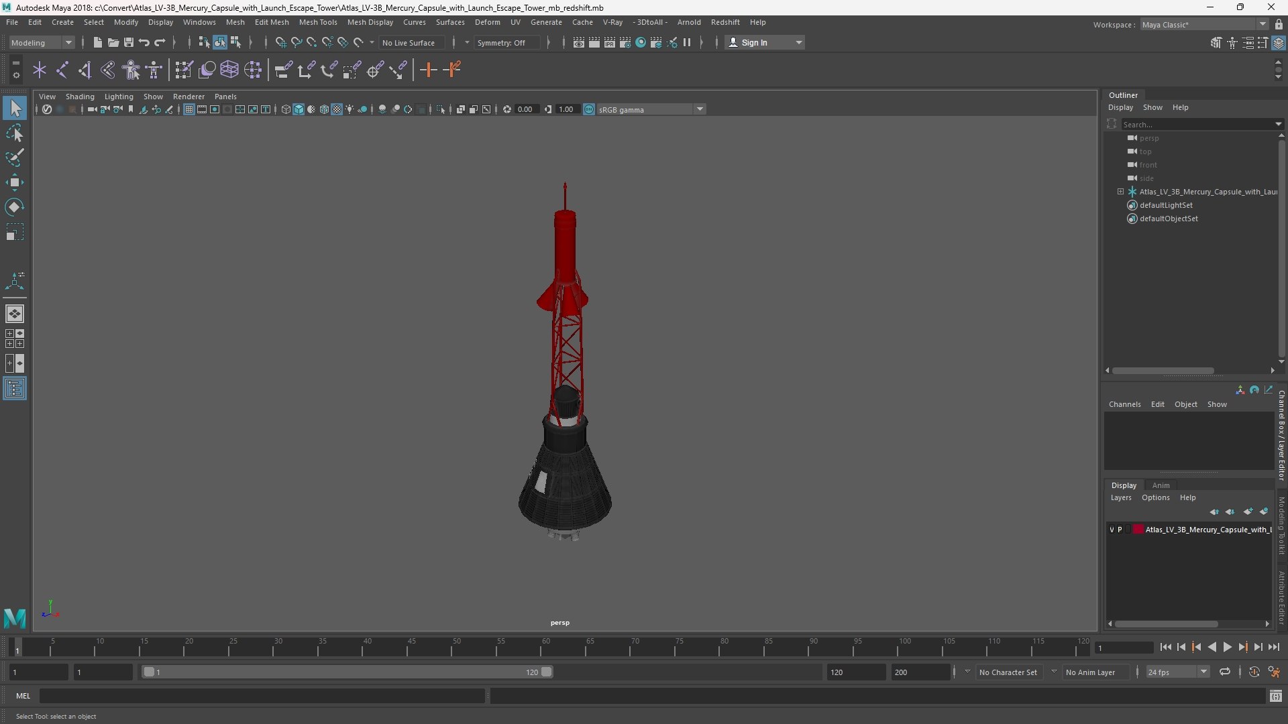Toggle textured display in viewport

[x=337, y=109]
